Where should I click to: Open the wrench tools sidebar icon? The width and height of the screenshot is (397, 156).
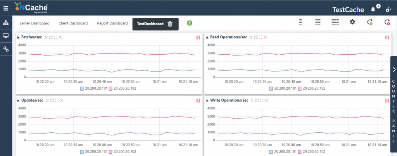6,49
